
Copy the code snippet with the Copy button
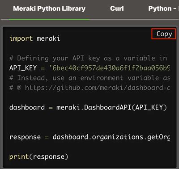164,34
